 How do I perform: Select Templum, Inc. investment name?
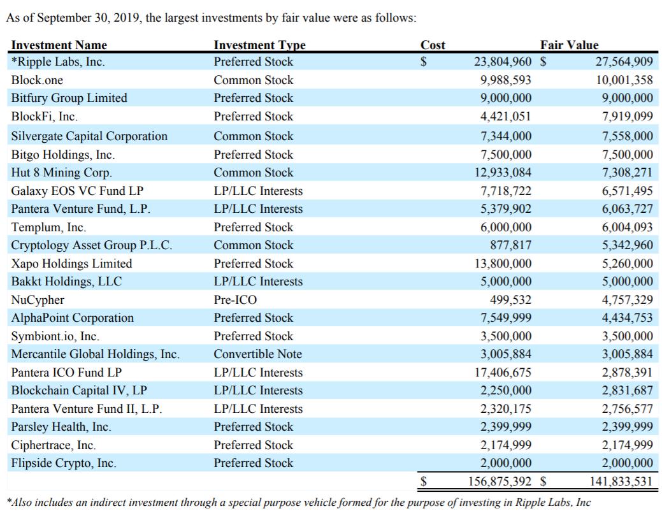(x=48, y=227)
